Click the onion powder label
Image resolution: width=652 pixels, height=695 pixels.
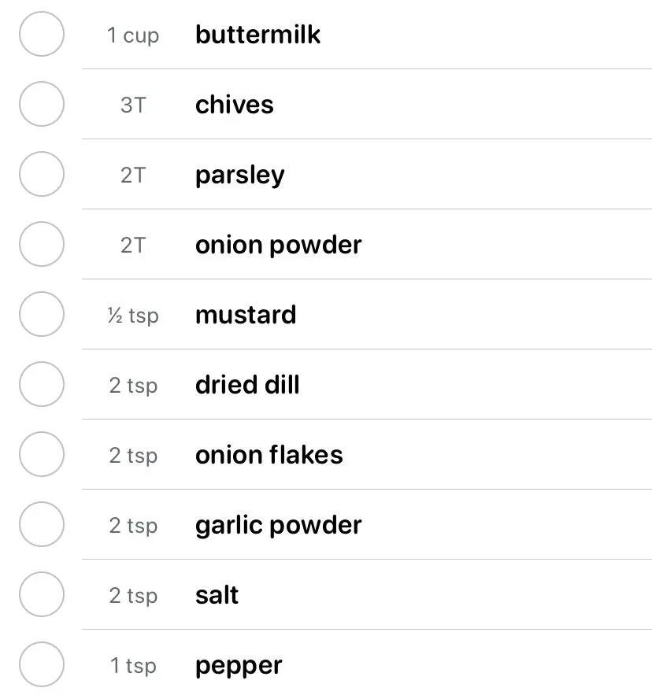279,246
